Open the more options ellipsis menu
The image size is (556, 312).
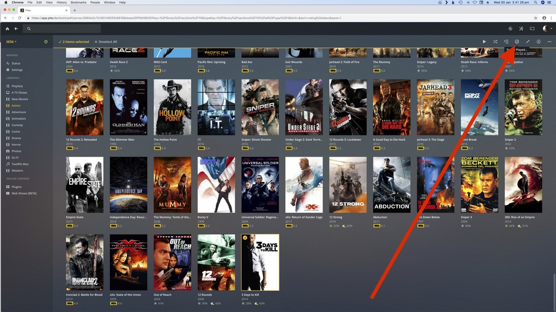(x=550, y=41)
